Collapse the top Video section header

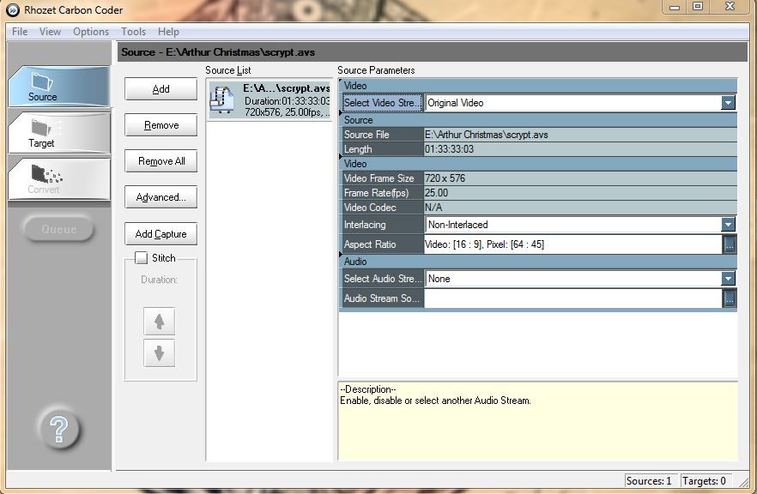(x=538, y=86)
